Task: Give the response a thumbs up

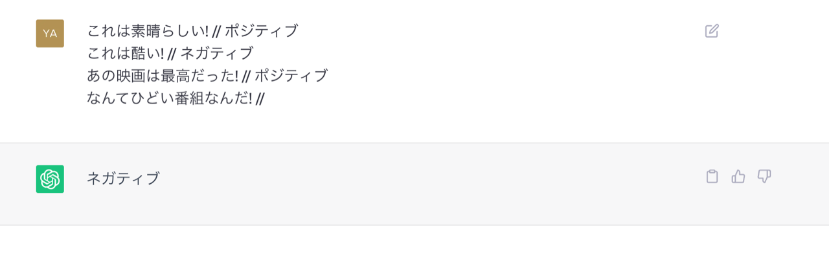Action: tap(738, 176)
